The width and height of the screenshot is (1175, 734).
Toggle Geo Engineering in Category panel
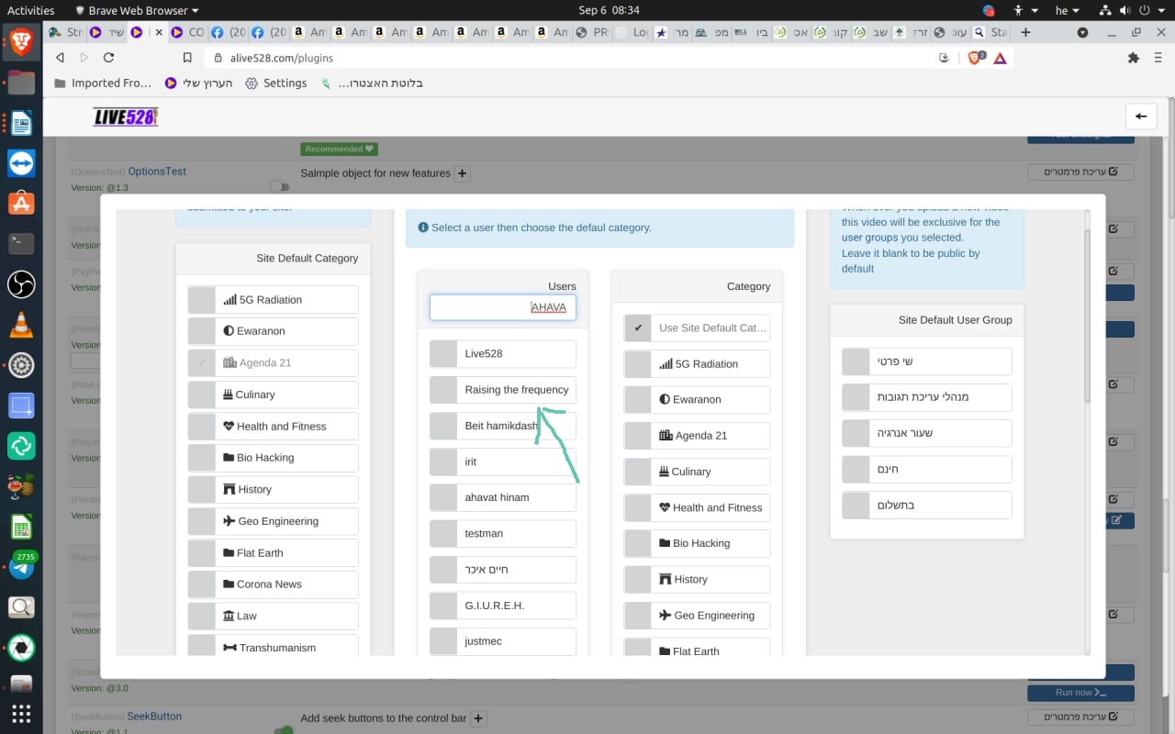coord(638,615)
